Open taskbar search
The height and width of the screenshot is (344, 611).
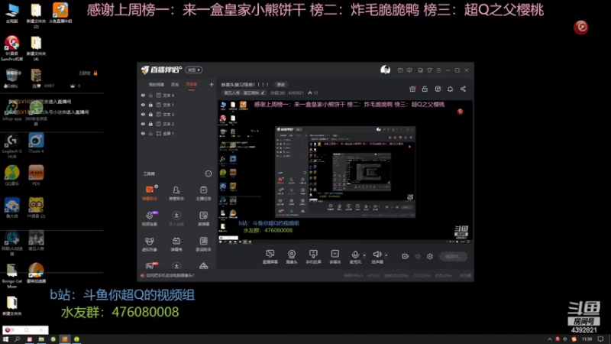pyautogui.click(x=17, y=339)
